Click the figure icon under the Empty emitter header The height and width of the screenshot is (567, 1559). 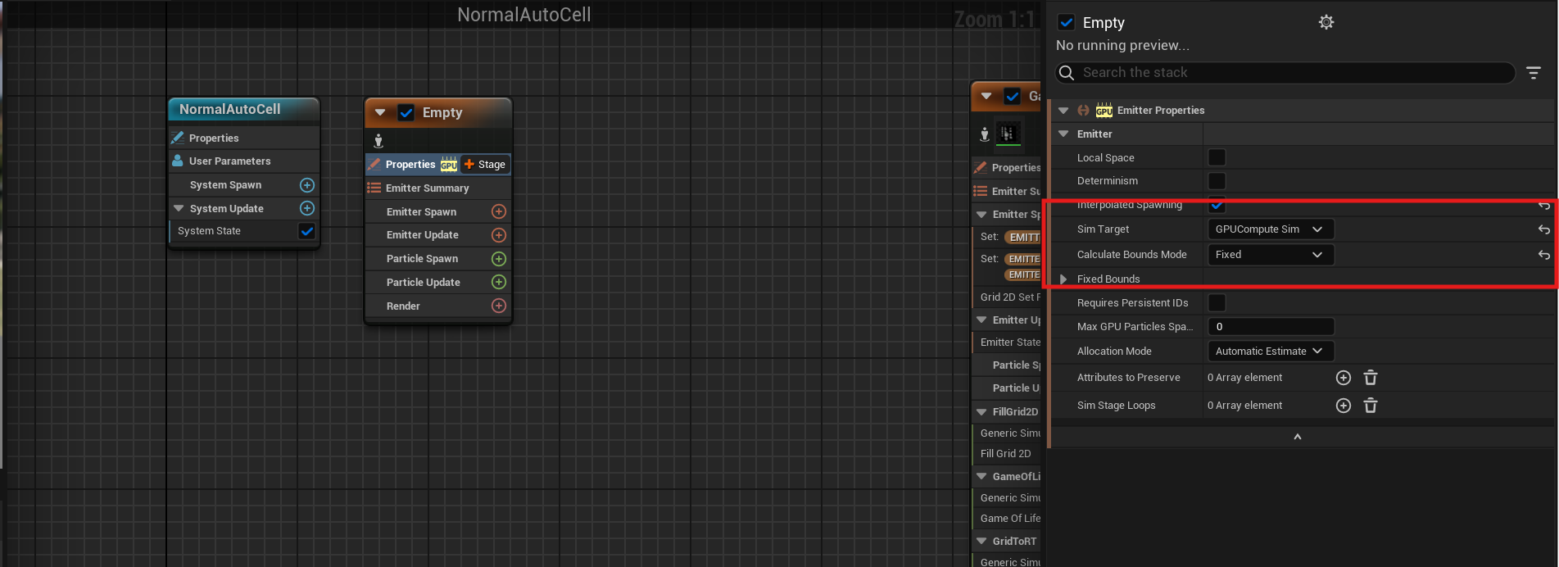[x=378, y=141]
